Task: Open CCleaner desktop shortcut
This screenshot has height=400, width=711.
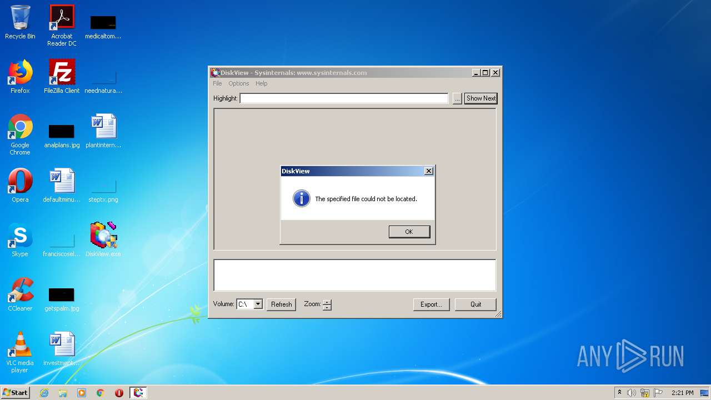Action: pos(20,294)
